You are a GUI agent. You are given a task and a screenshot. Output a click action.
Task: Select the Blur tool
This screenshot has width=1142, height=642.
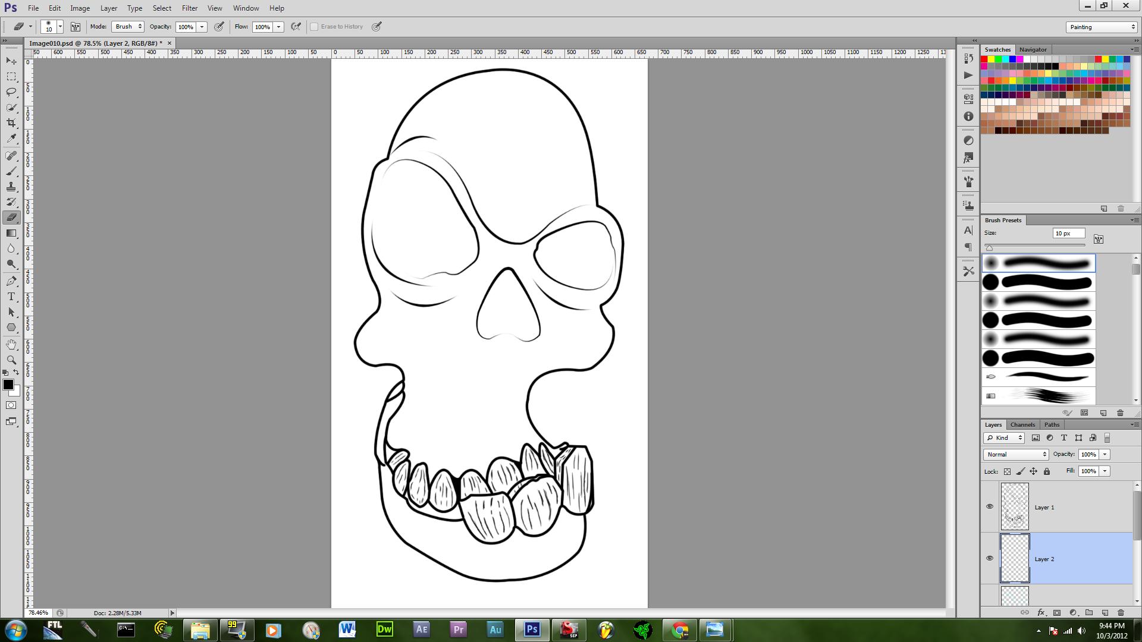[11, 248]
